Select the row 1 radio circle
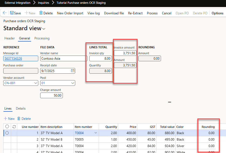 7,133
